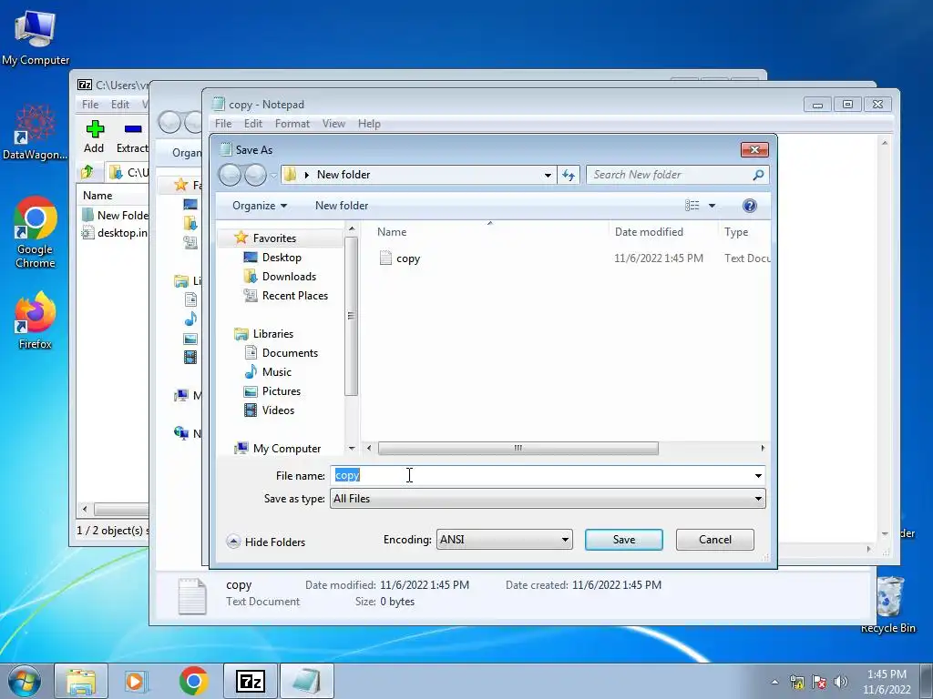Click the taskbar clock
The height and width of the screenshot is (699, 933).
click(x=887, y=682)
